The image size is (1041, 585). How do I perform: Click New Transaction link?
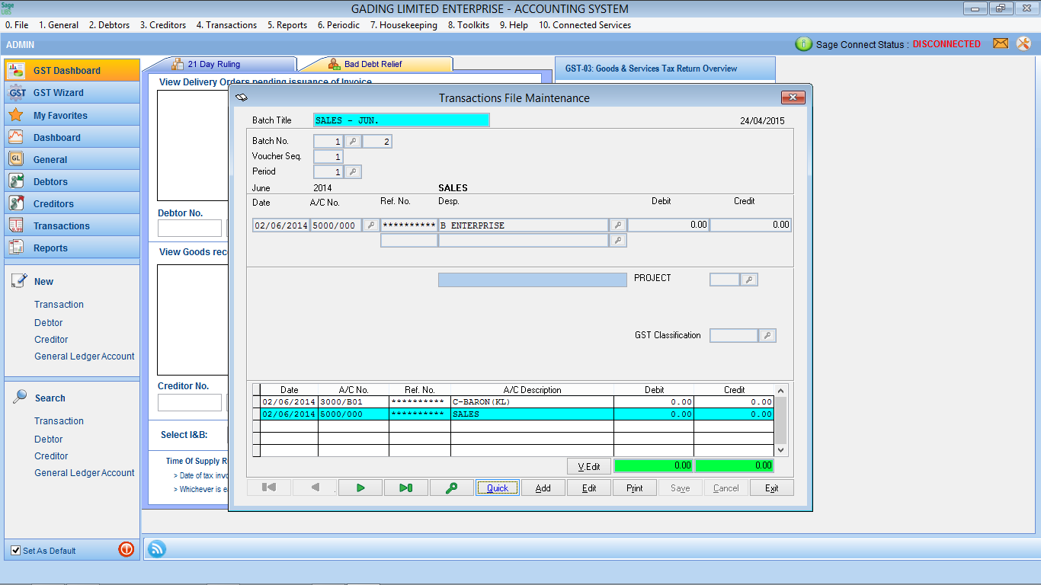coord(59,305)
